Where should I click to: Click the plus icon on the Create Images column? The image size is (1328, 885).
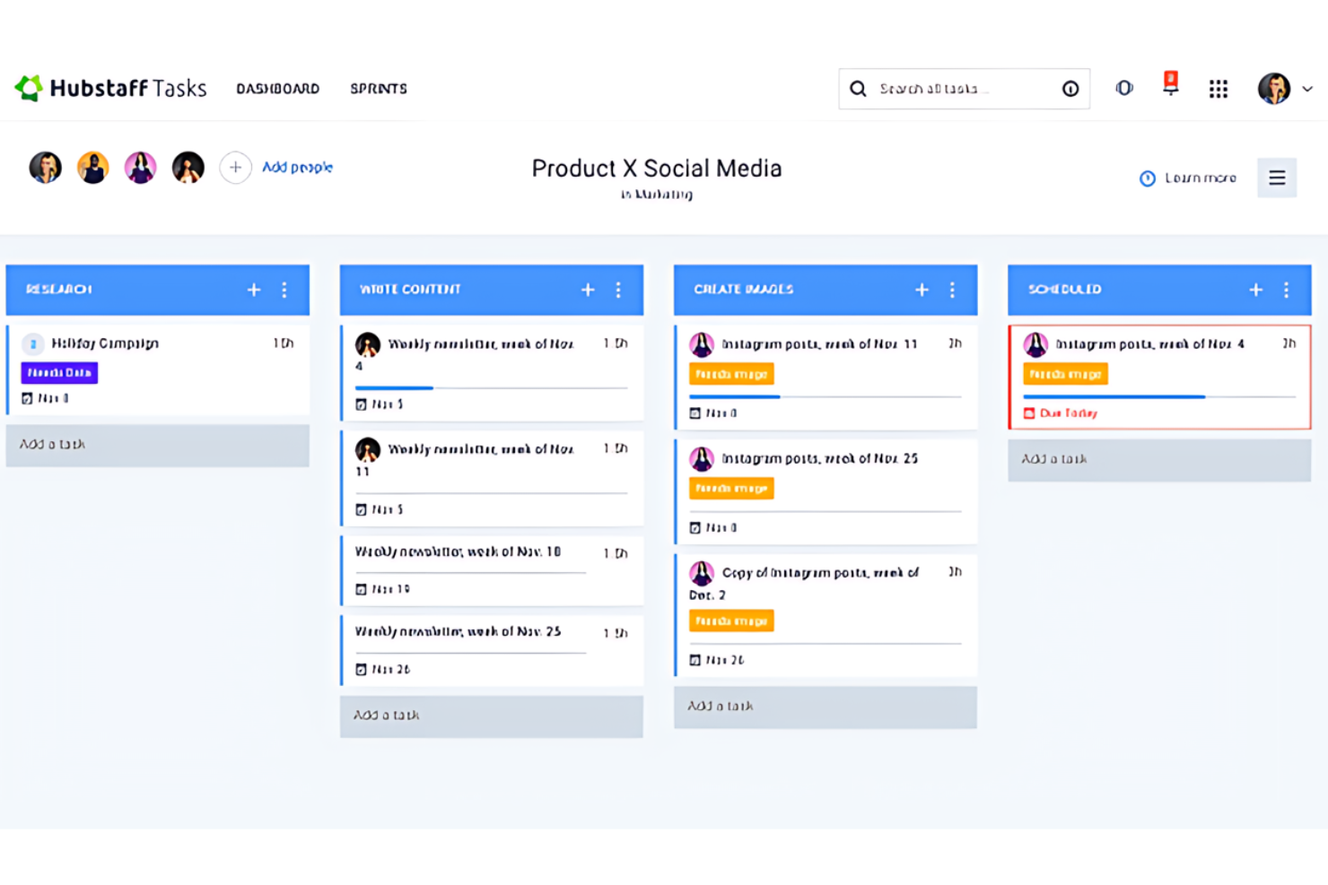pos(921,290)
